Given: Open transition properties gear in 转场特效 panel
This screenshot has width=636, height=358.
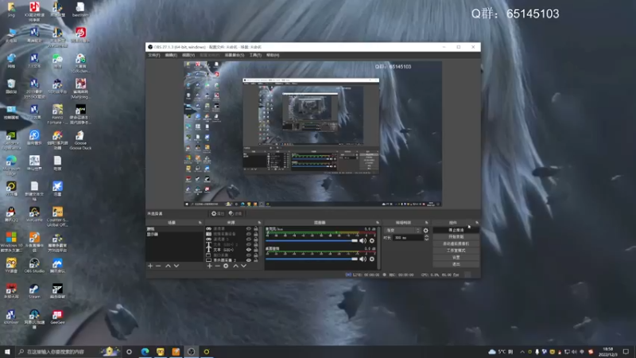Looking at the screenshot, I should (x=426, y=231).
